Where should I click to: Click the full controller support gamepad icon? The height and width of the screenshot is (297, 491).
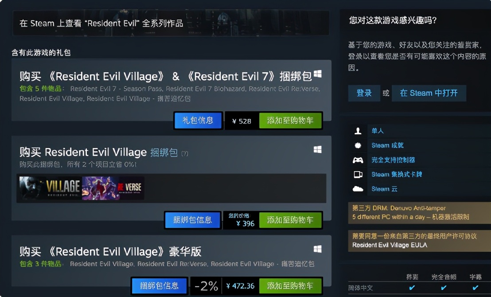click(358, 160)
